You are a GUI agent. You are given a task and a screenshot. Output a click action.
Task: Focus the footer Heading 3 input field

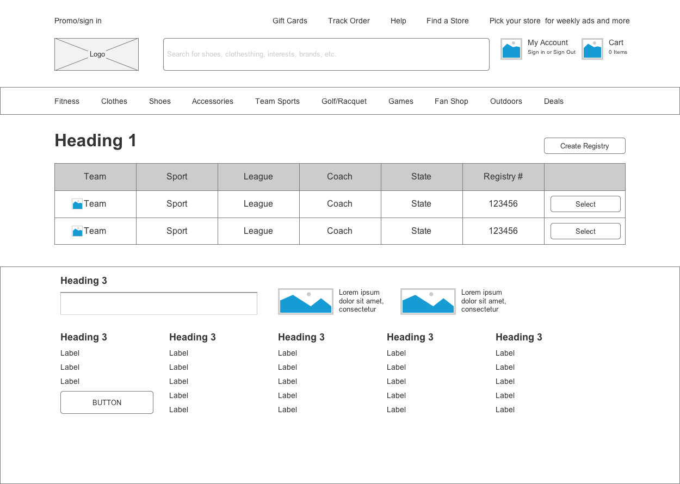tap(159, 303)
